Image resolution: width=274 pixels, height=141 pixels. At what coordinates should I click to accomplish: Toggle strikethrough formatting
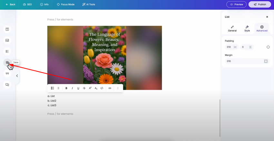coord(84,88)
